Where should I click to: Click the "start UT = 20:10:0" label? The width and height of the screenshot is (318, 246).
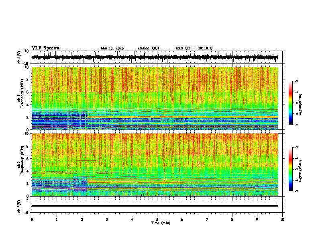194,48
